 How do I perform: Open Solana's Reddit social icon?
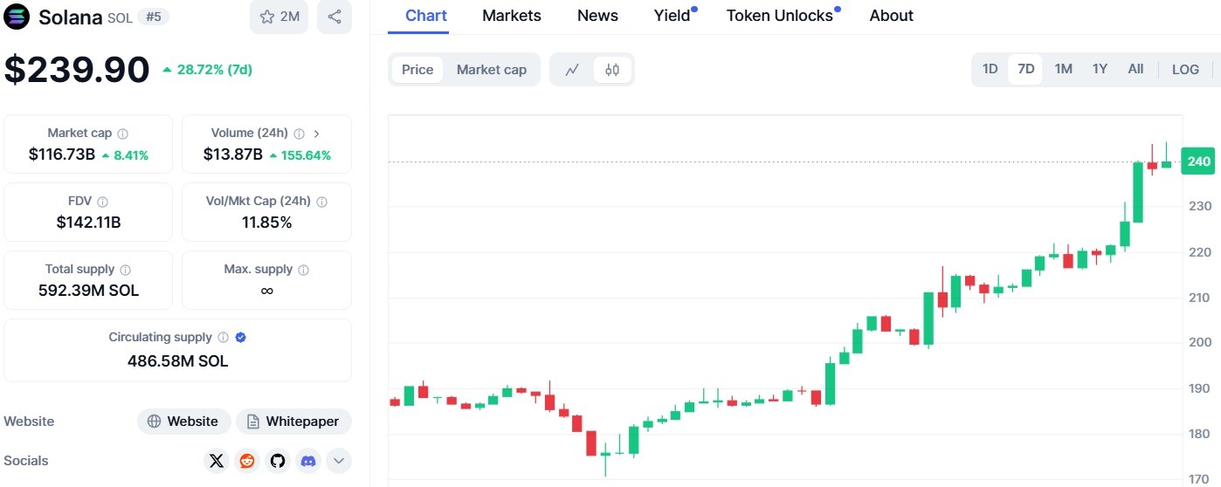point(247,461)
